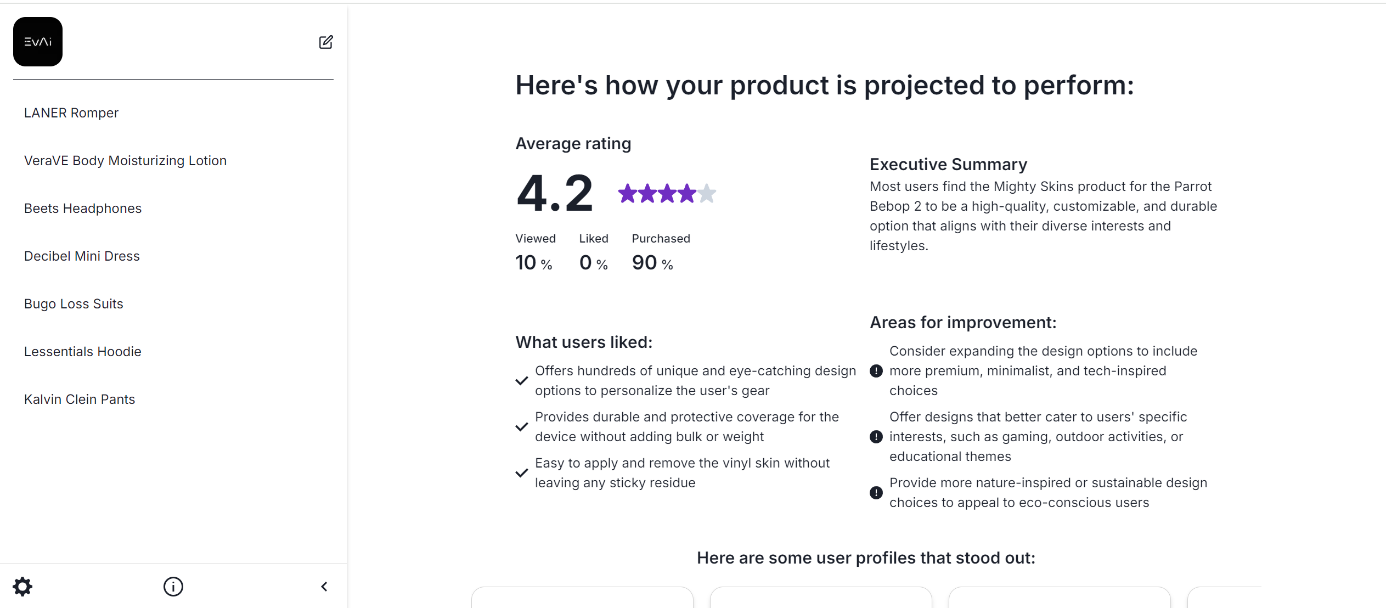The image size is (1386, 608).
Task: Click the last exclamation icon near eco-conscious text
Action: point(876,493)
